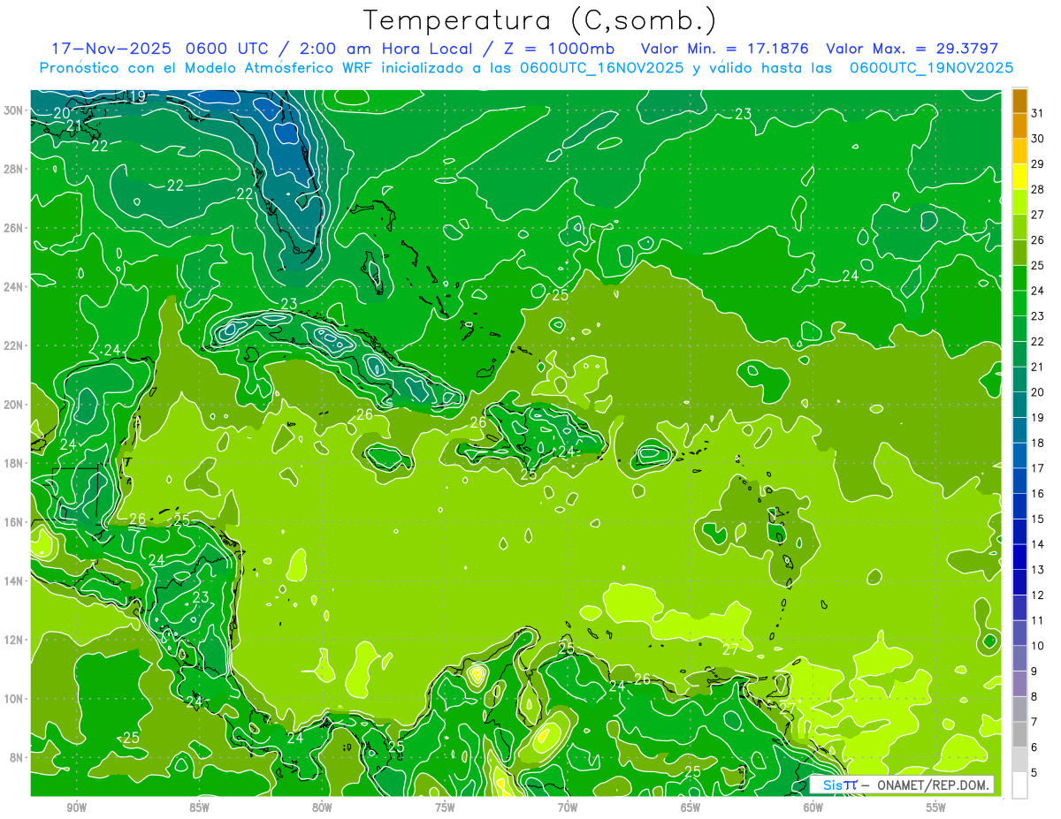The width and height of the screenshot is (1061, 819).
Task: Click value "31" on the color scale
Action: click(1037, 113)
